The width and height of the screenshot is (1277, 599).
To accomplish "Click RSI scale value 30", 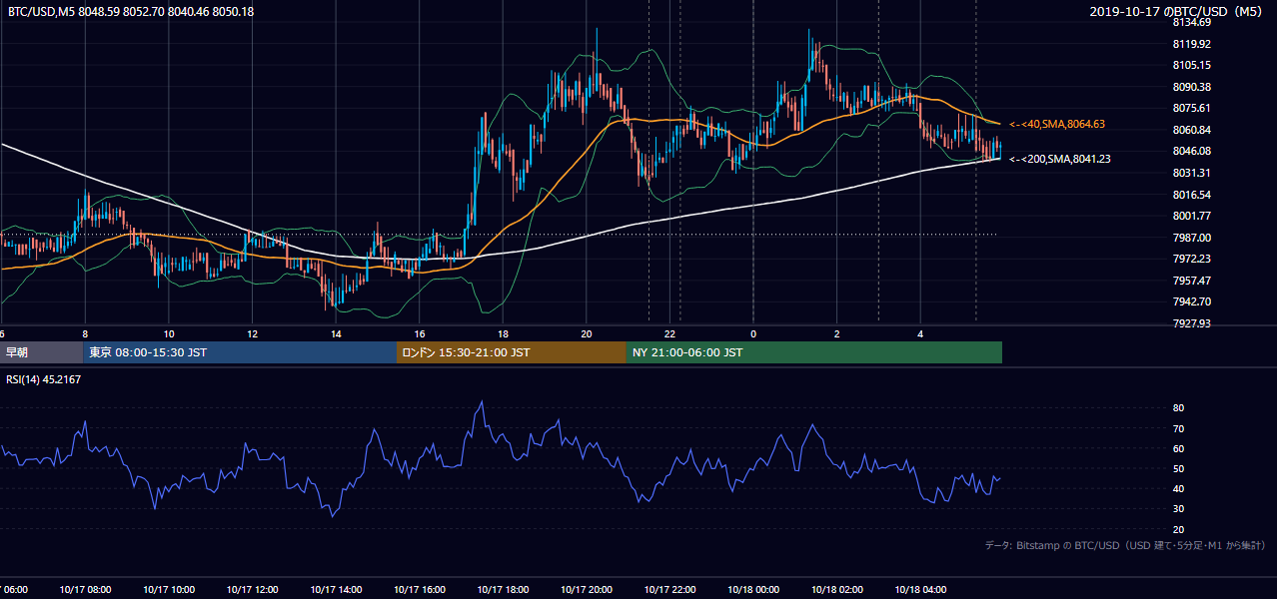I will pos(1178,508).
